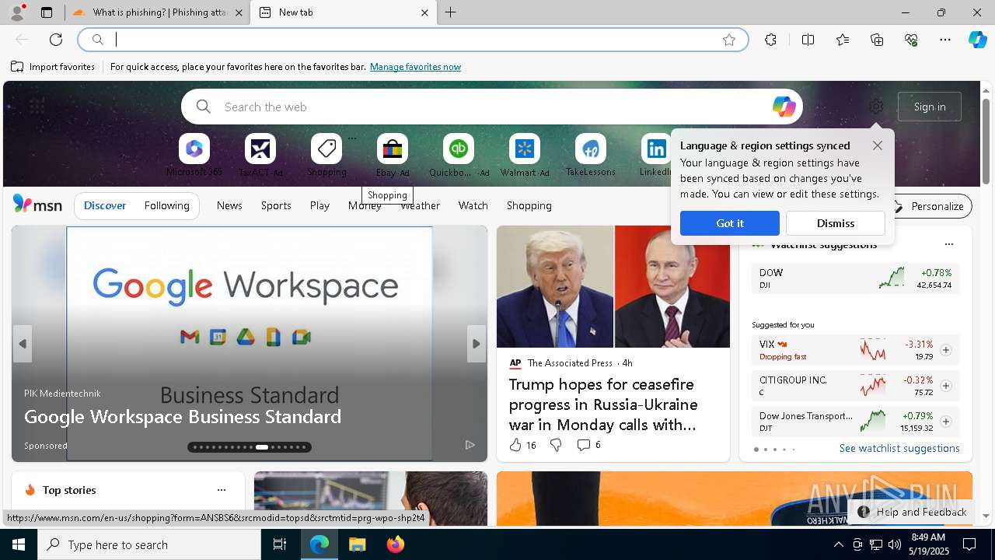Open Microsoft 365 quick link

194,156
